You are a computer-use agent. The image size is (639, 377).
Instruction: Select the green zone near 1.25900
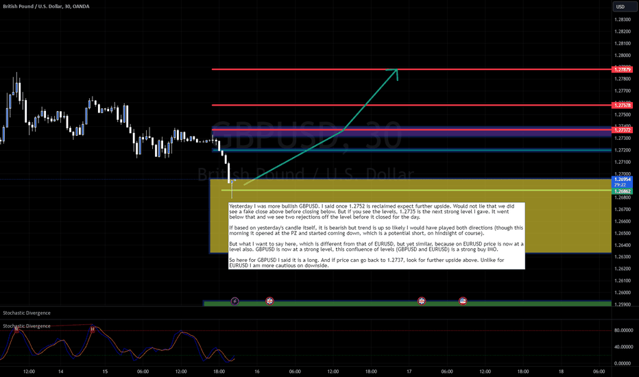407,304
